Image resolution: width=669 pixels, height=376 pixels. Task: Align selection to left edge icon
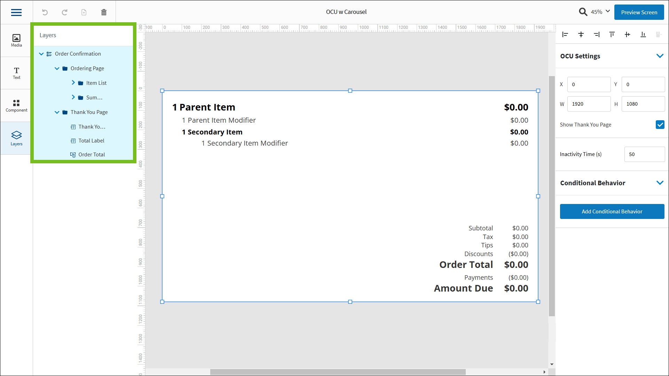pyautogui.click(x=565, y=34)
